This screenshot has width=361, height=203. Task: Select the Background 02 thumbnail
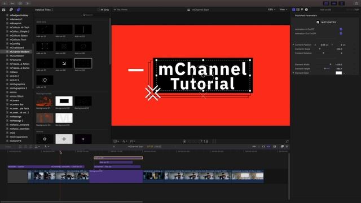point(64,101)
